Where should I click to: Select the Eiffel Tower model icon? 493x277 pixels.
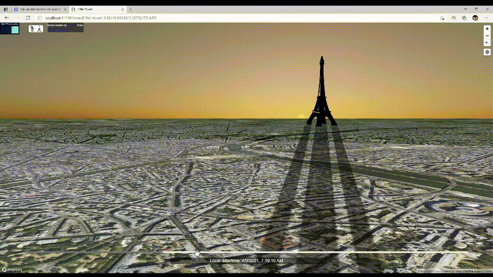tap(39, 29)
